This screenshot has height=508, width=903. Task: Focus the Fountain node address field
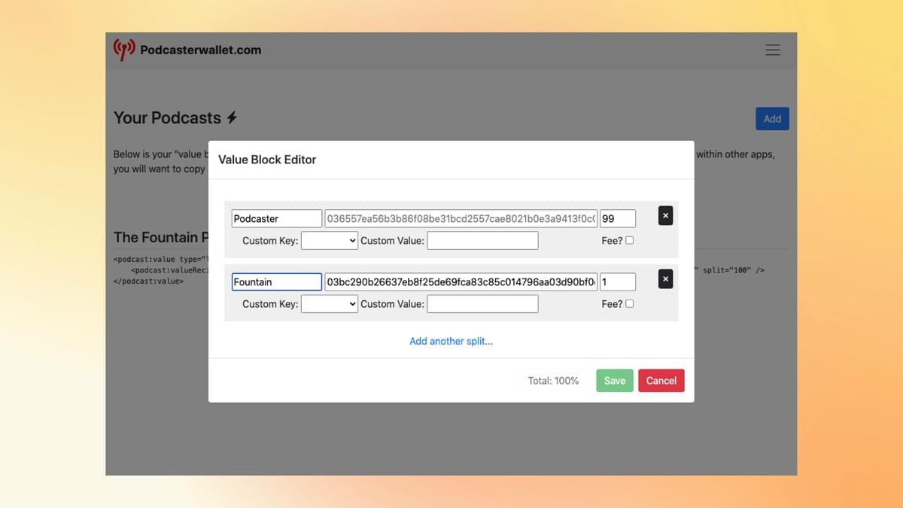(x=461, y=281)
